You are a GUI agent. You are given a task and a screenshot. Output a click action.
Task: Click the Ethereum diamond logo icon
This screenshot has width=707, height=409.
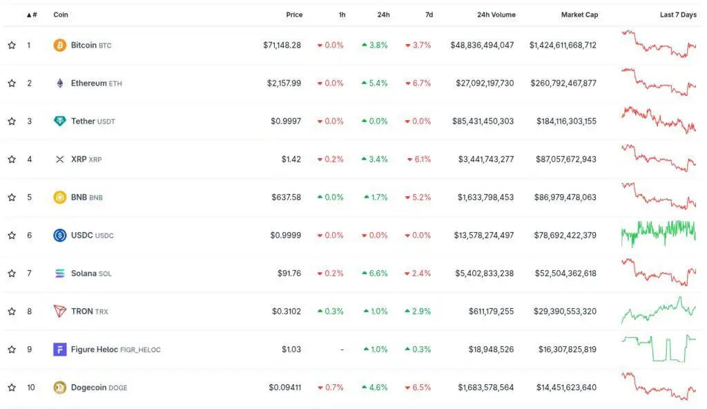coord(60,84)
